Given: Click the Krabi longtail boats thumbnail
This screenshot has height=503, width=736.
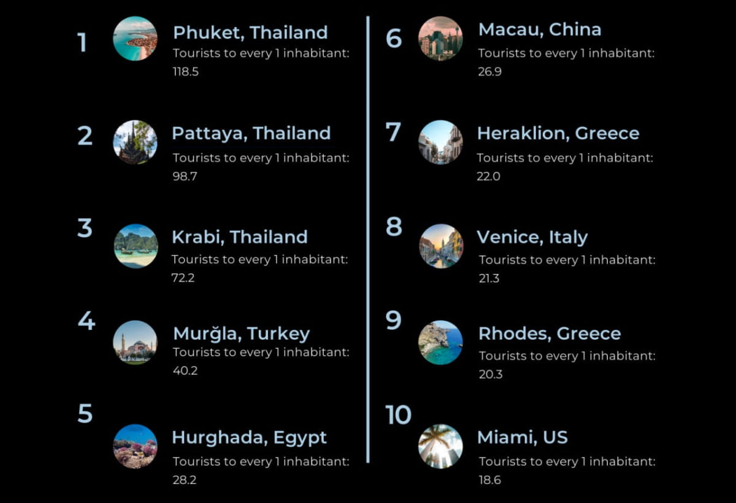Looking at the screenshot, I should 136,246.
